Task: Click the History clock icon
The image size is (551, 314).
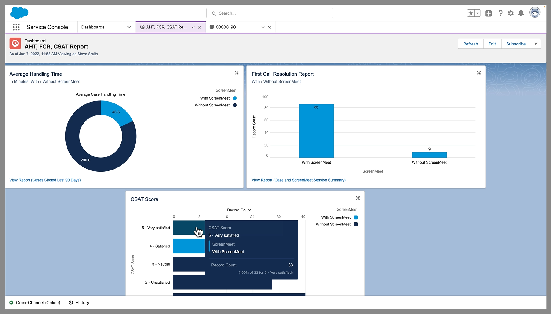Action: 71,303
